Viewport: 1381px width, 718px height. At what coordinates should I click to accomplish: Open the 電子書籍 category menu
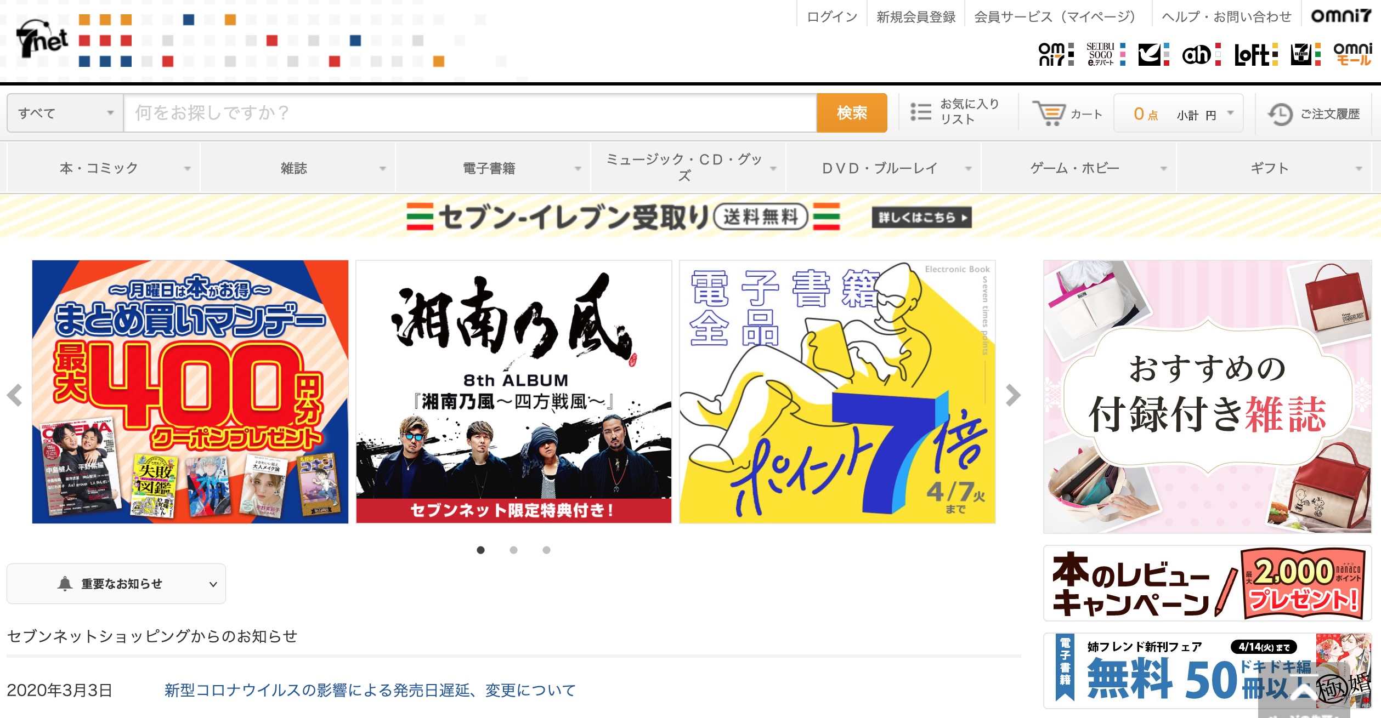click(x=493, y=168)
